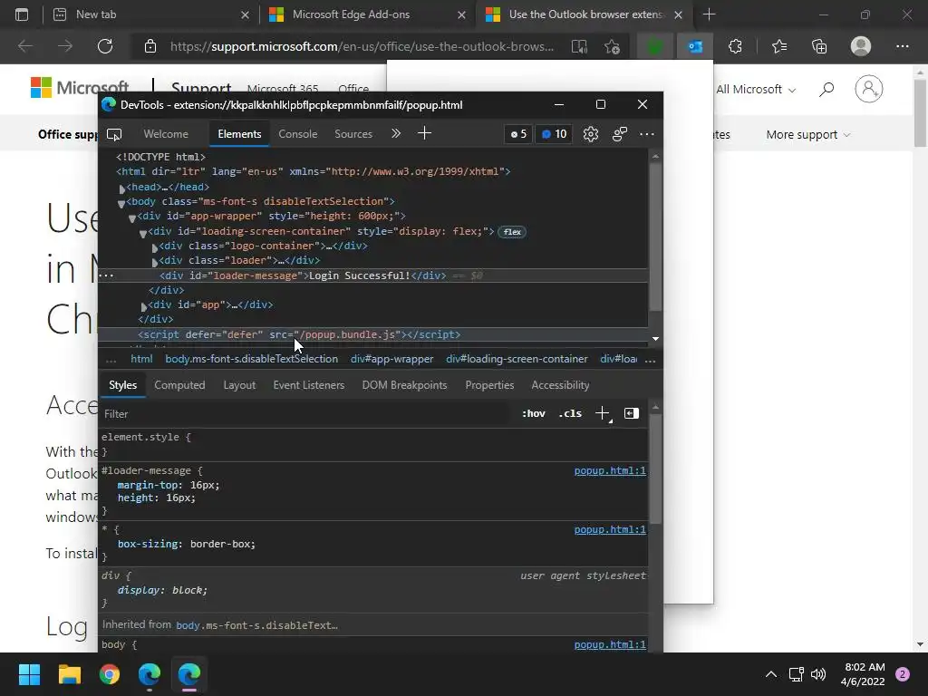Click the sign-in account icon on Support page
Screen dimensions: 928x696
click(x=869, y=90)
